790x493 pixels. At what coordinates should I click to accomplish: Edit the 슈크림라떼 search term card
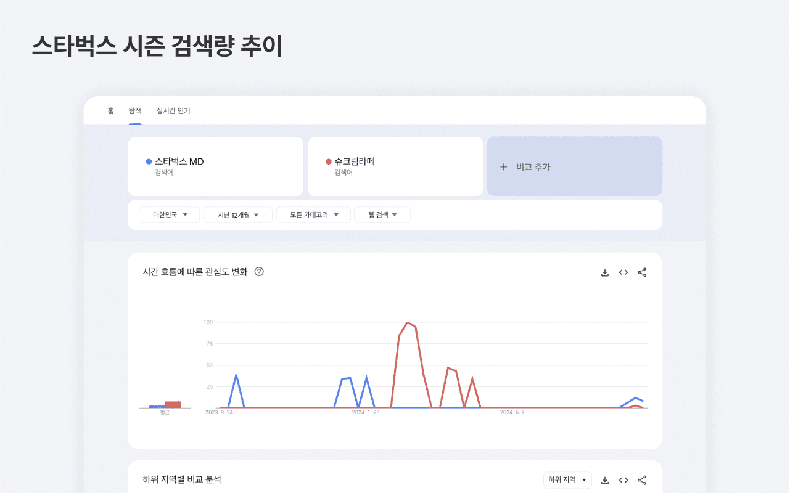[395, 166]
